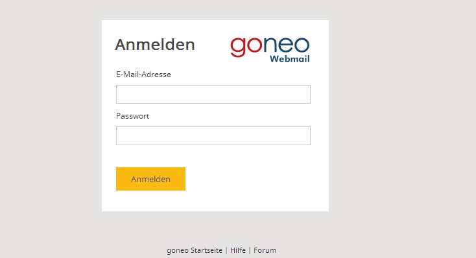Click gray background right of login panel

point(401,115)
